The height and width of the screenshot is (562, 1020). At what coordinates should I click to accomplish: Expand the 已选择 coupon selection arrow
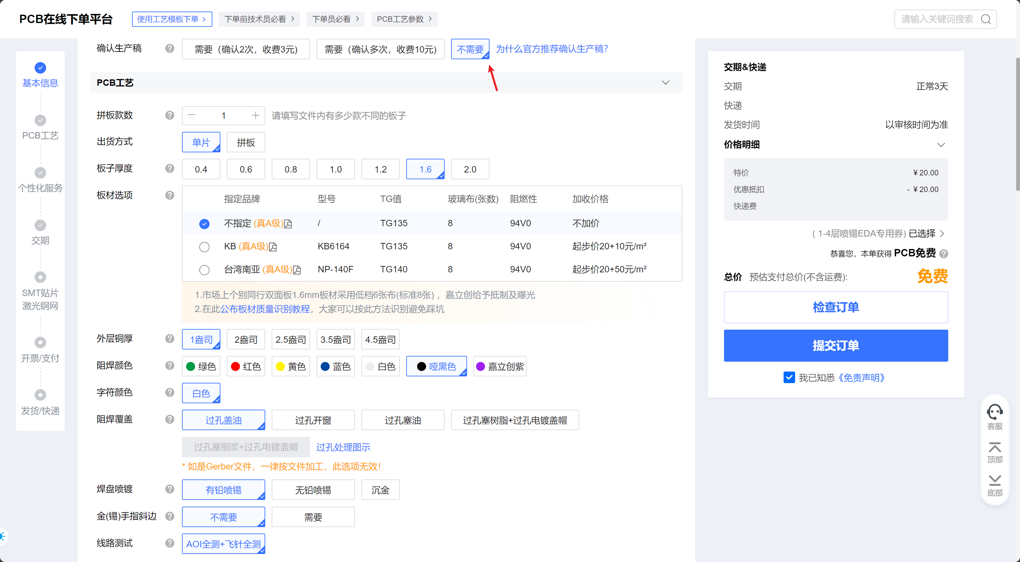click(942, 234)
